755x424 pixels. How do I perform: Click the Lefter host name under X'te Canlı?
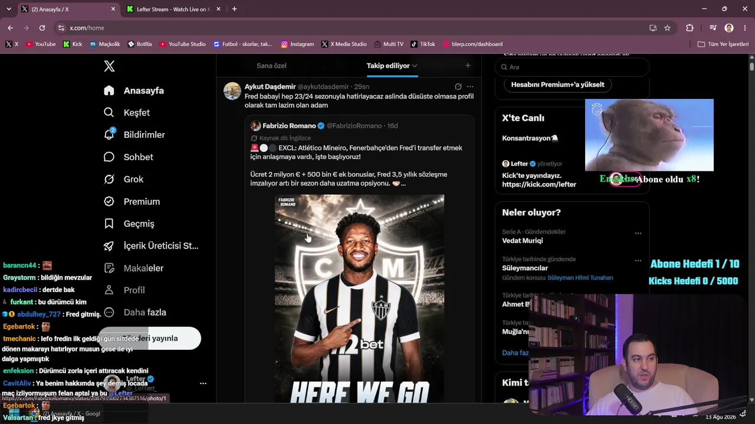click(520, 164)
